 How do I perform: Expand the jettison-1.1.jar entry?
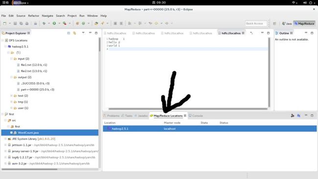5,145
